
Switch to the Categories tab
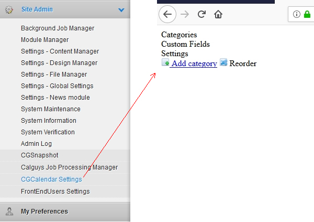pyautogui.click(x=179, y=35)
